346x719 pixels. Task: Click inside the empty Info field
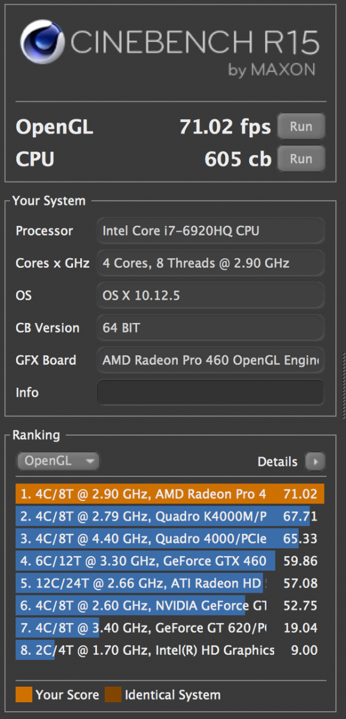coord(210,392)
